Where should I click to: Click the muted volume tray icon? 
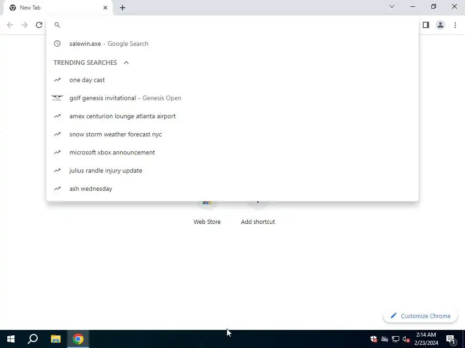(x=406, y=339)
